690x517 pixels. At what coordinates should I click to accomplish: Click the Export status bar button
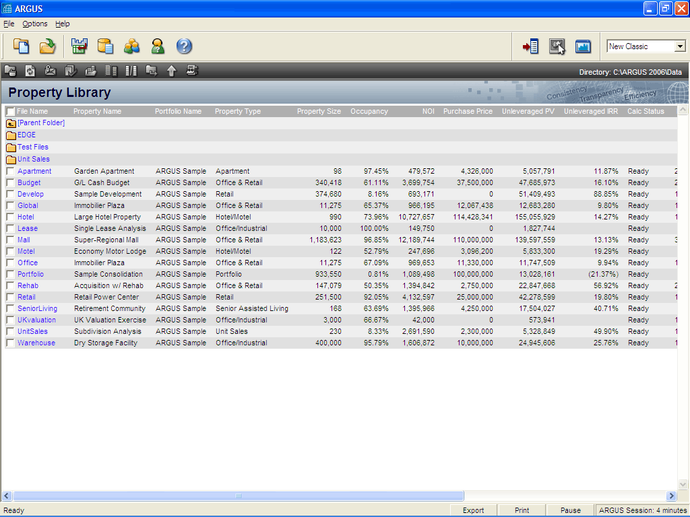473,510
